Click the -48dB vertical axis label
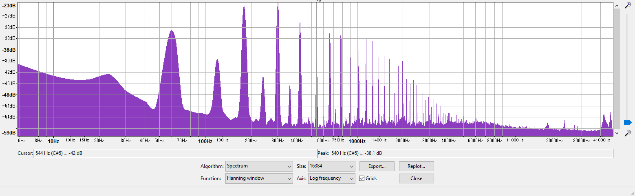This screenshot has width=635, height=196. click(9, 95)
